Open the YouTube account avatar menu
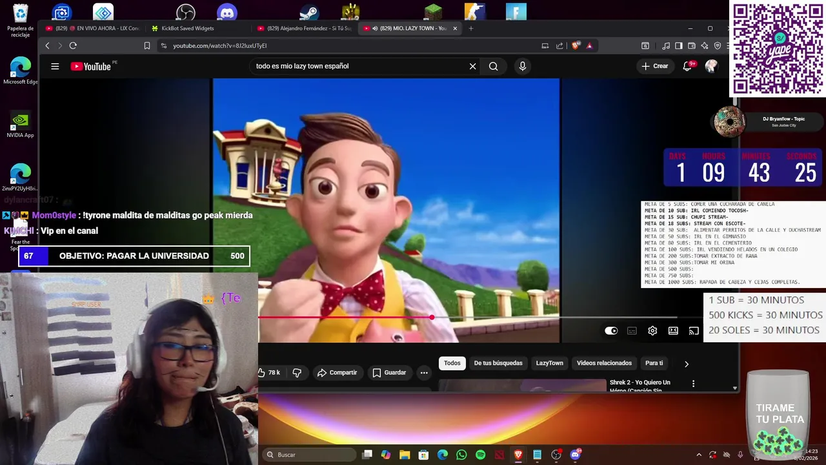Image resolution: width=826 pixels, height=465 pixels. point(711,66)
